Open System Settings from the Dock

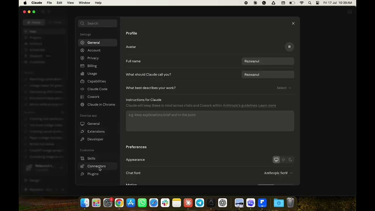click(x=108, y=203)
